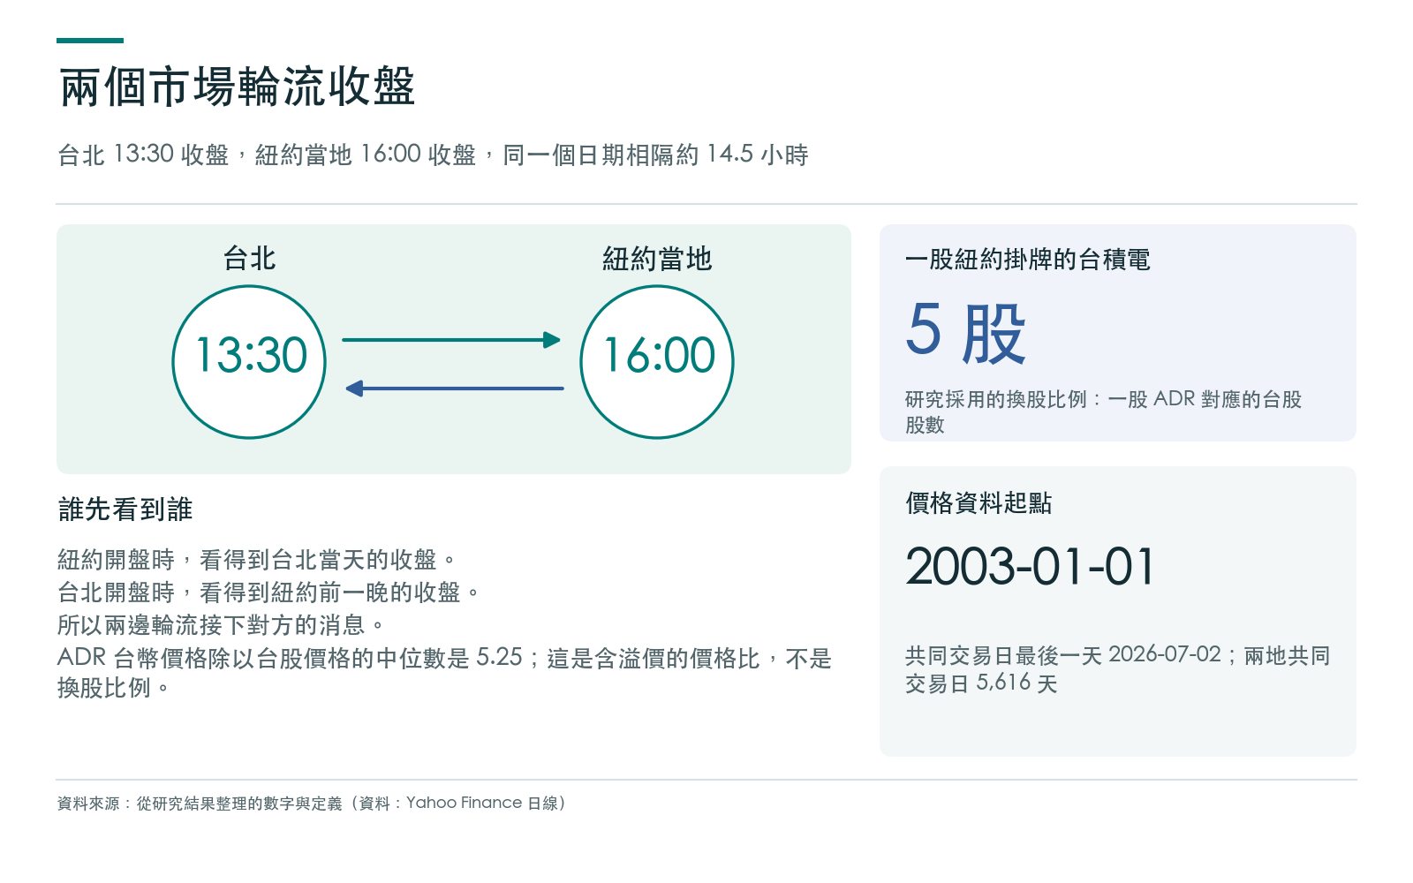This screenshot has height=883, width=1413.
Task: Click the 紐約當地 label above the 16:00 clock
Action: click(657, 259)
